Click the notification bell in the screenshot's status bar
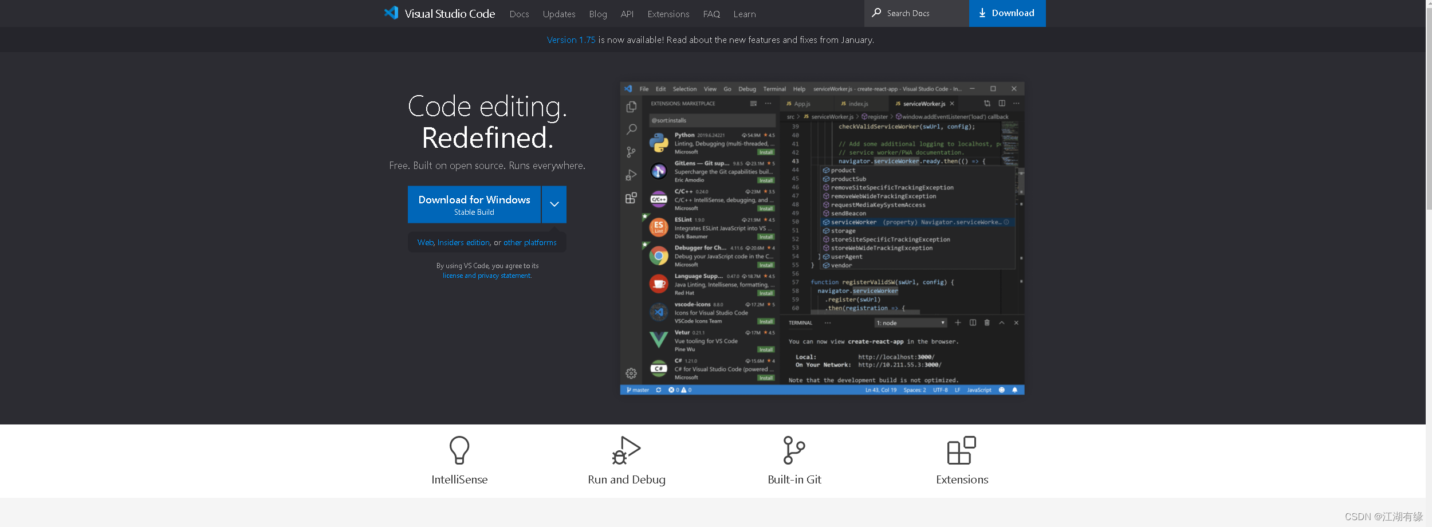The image size is (1432, 527). point(1015,390)
